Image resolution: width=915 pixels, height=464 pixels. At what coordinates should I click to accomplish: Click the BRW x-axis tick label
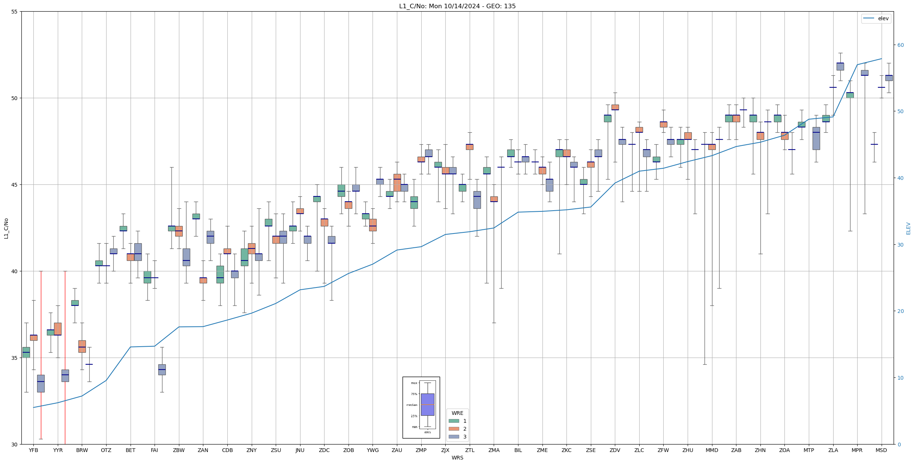coord(82,450)
